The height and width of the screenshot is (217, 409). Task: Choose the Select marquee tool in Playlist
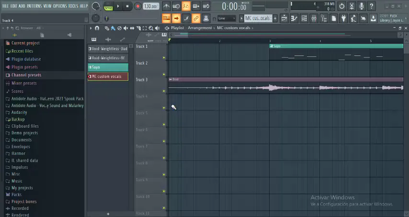click(145, 28)
